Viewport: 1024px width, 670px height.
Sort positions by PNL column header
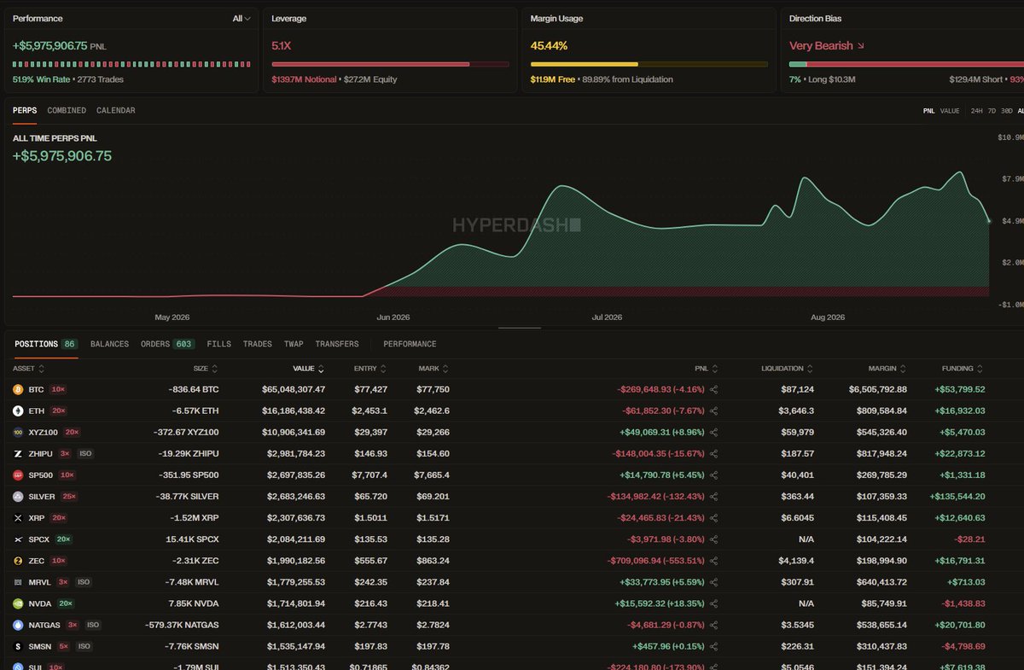pos(707,369)
